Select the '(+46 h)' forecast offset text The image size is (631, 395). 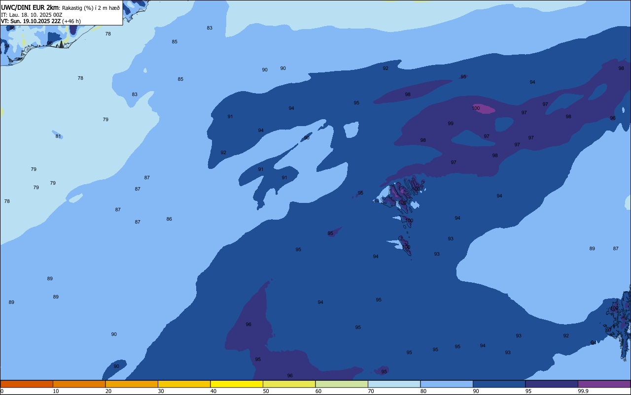(71, 21)
